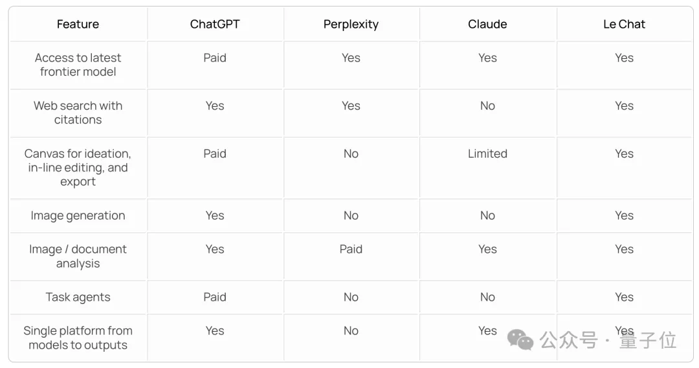Select the Canvas for ideation row label
The width and height of the screenshot is (699, 368).
[78, 168]
